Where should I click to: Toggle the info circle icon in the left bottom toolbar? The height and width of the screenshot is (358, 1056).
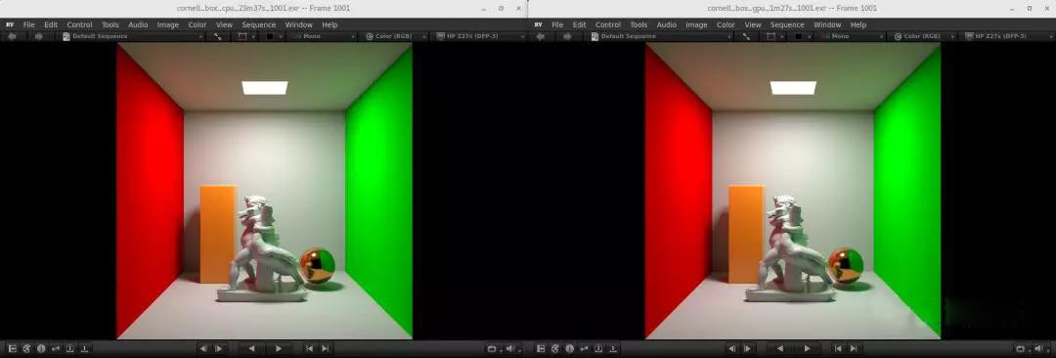point(41,348)
